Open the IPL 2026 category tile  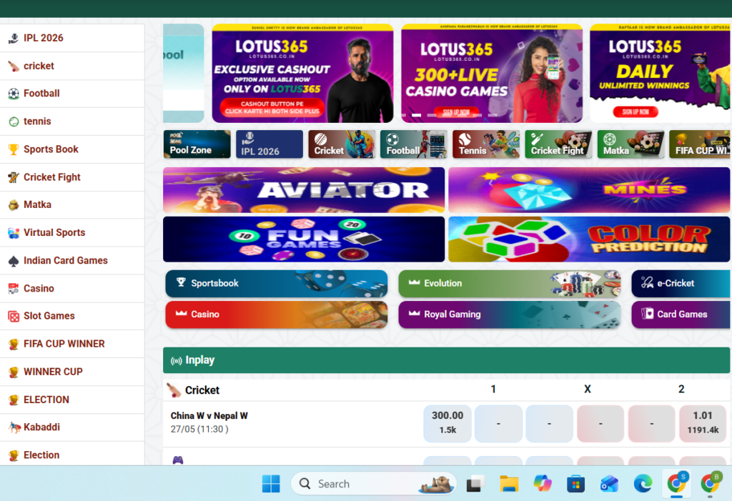point(269,144)
